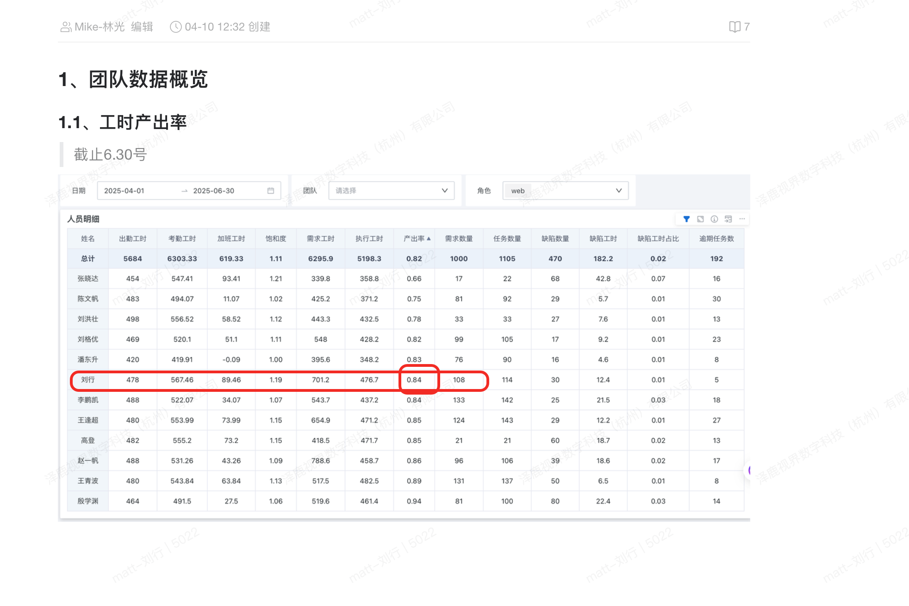This screenshot has height=606, width=909.
Task: Click subheading 1.1、工时产出率
Action: pyautogui.click(x=123, y=122)
